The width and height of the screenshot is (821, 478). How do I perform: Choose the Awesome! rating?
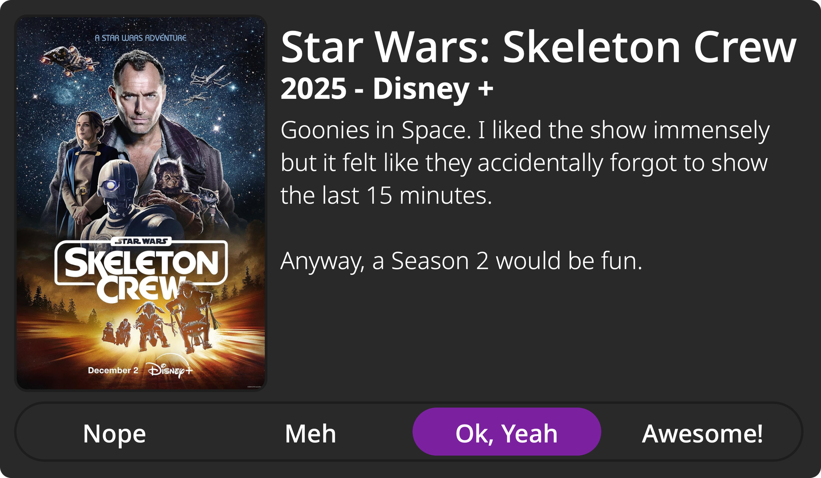(702, 433)
